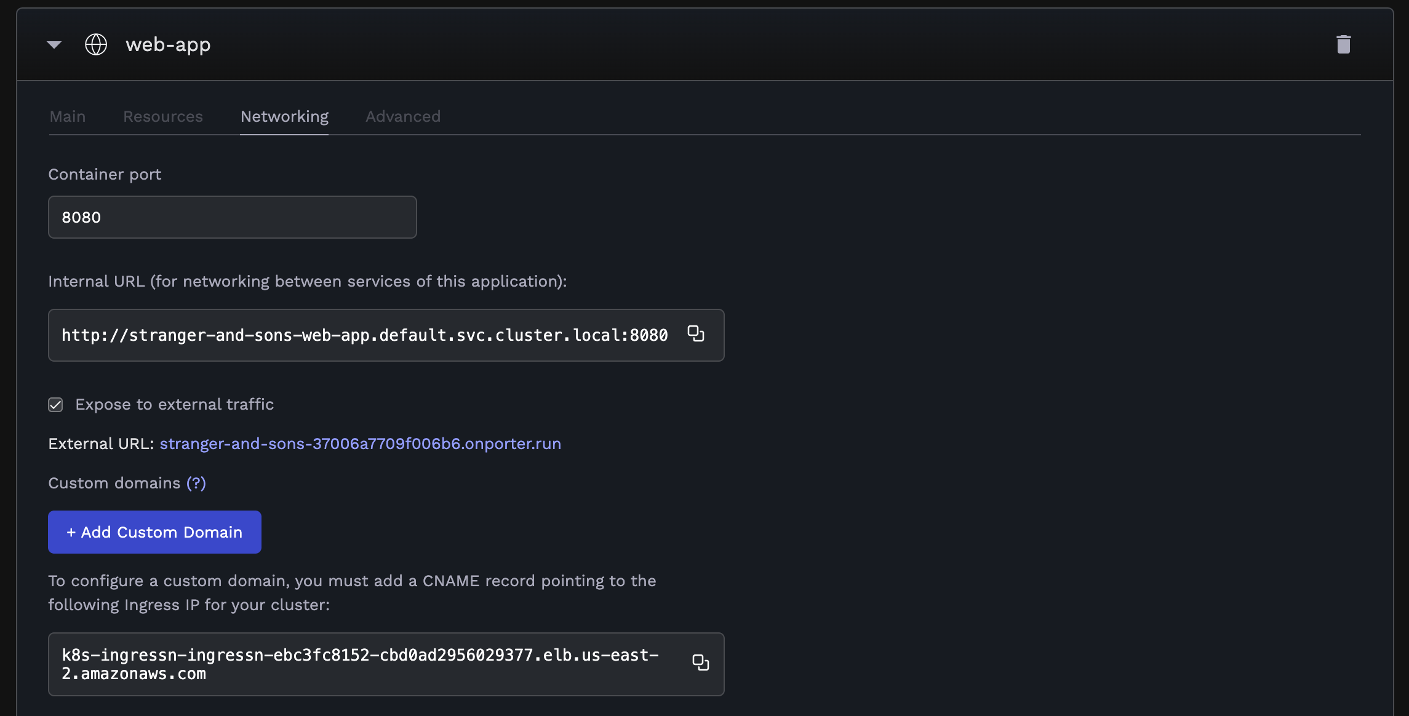Image resolution: width=1409 pixels, height=716 pixels.
Task: Click the globe icon next to web-app
Action: point(96,44)
